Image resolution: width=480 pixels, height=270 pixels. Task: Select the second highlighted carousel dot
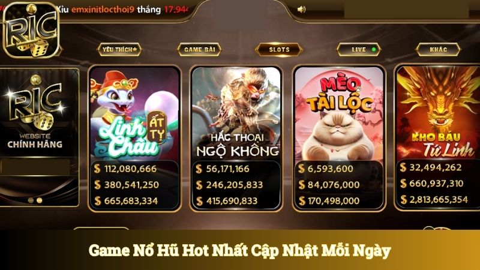(x=40, y=200)
